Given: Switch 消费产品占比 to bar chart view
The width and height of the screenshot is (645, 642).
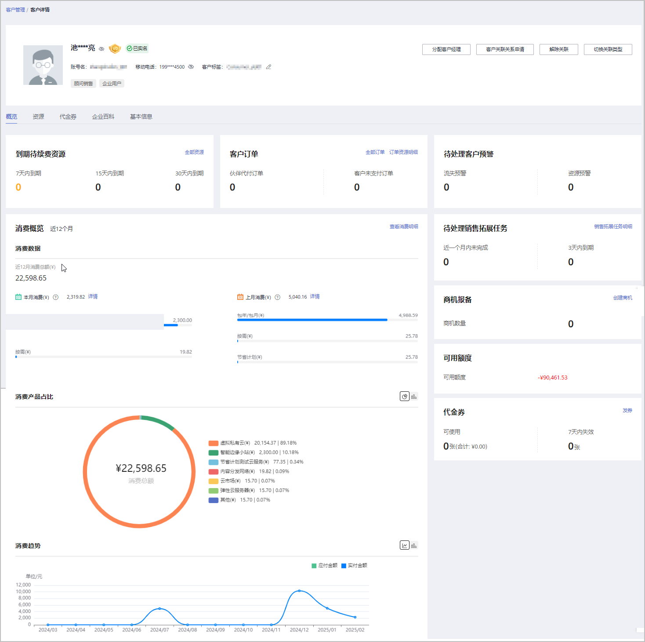Looking at the screenshot, I should (x=414, y=396).
